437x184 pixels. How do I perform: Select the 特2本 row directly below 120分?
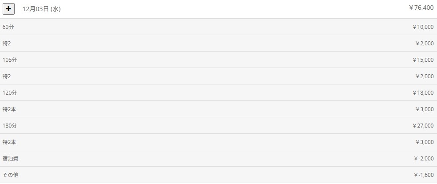(9, 109)
